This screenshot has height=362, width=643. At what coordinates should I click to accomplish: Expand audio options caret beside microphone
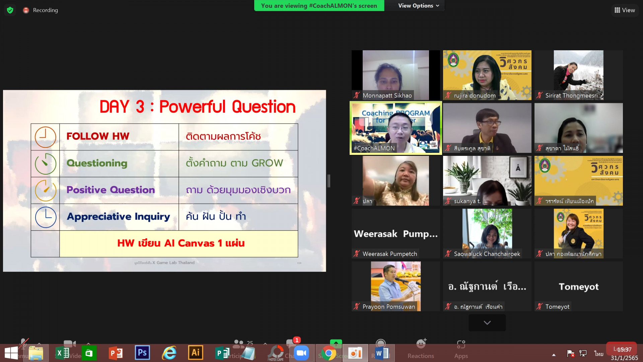[x=39, y=343]
